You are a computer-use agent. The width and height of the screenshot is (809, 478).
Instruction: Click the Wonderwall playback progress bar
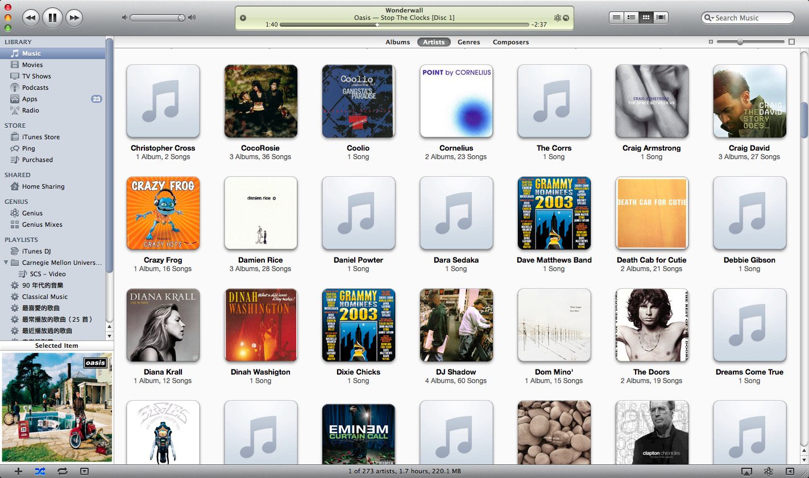(x=404, y=25)
